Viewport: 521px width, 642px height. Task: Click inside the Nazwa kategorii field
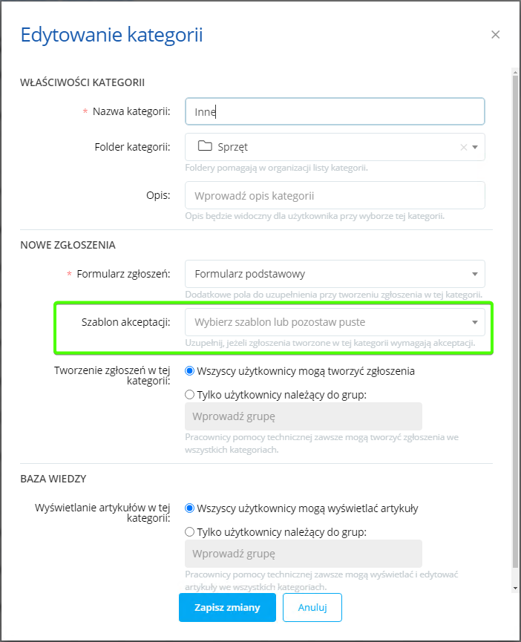pos(334,111)
